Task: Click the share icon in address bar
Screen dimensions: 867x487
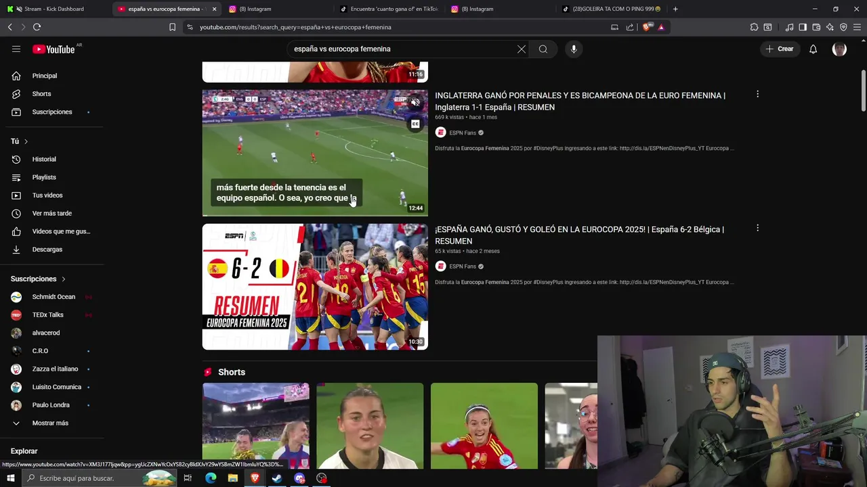Action: tap(630, 27)
